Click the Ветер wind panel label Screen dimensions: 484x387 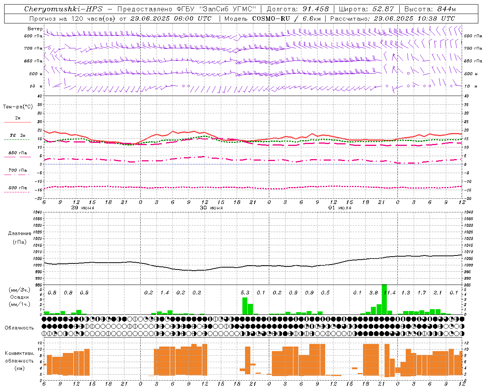coord(35,29)
